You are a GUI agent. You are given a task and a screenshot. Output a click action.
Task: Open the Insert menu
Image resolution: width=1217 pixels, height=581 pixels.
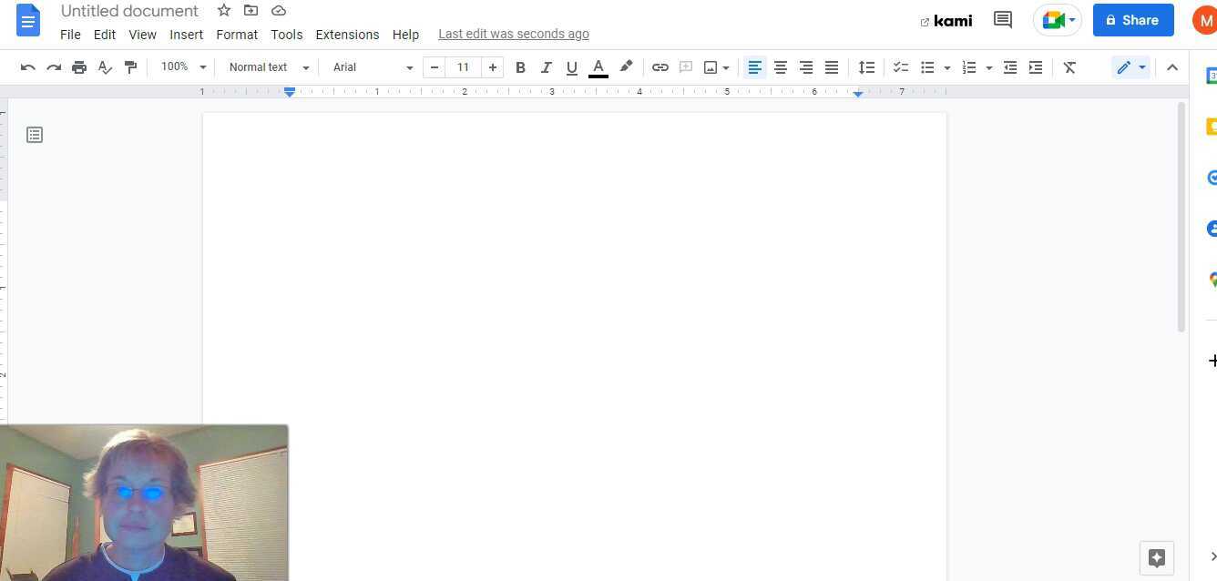[x=186, y=35]
